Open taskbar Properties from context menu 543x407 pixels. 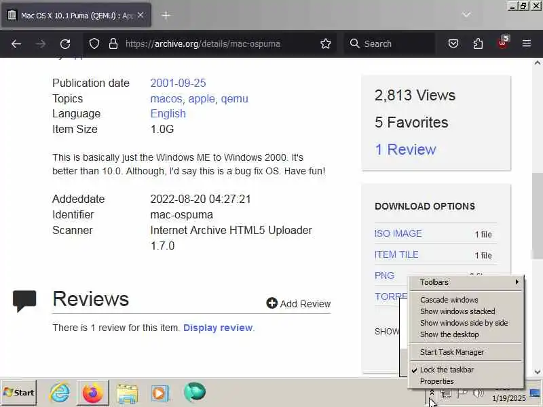tap(466, 381)
